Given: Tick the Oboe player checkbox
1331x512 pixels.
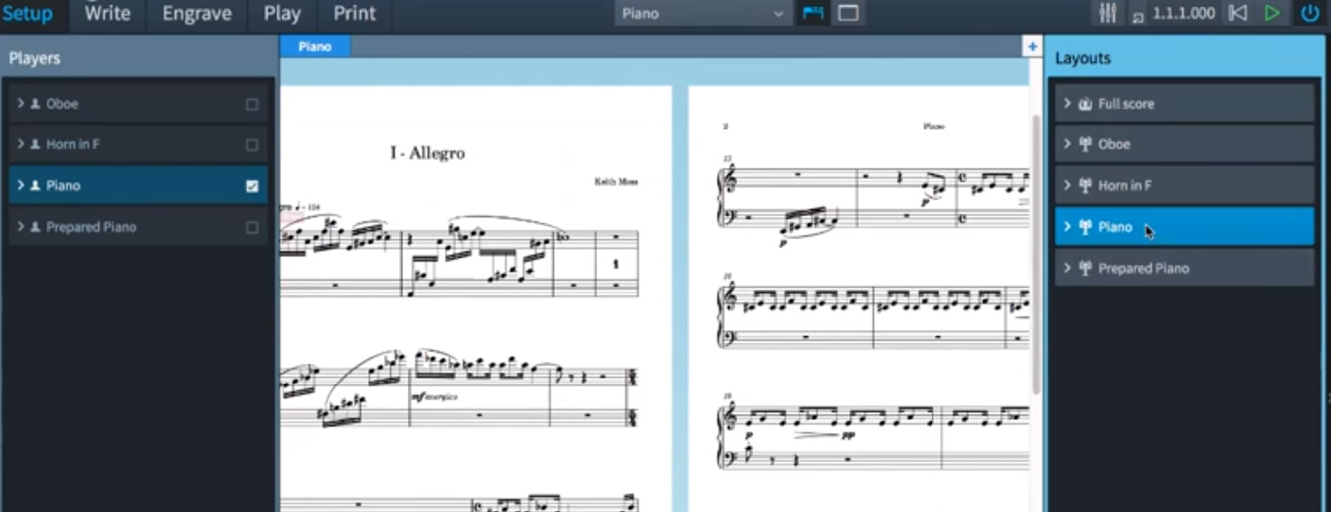Looking at the screenshot, I should click(252, 104).
